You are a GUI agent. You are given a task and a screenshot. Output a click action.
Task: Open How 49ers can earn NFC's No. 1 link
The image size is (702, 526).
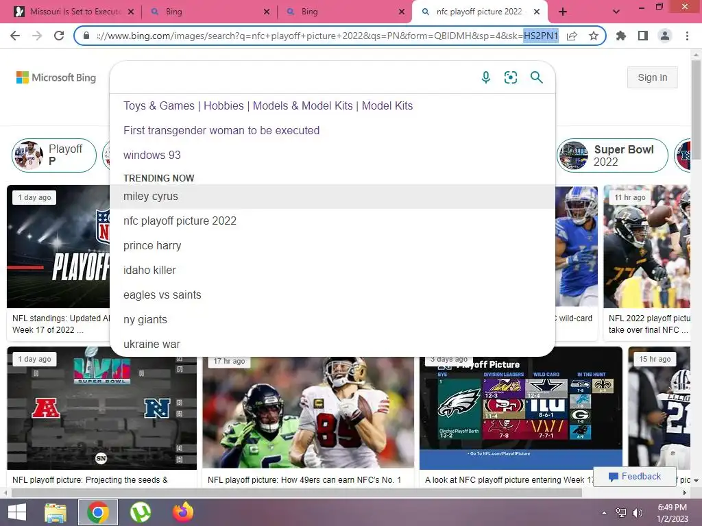(x=304, y=480)
